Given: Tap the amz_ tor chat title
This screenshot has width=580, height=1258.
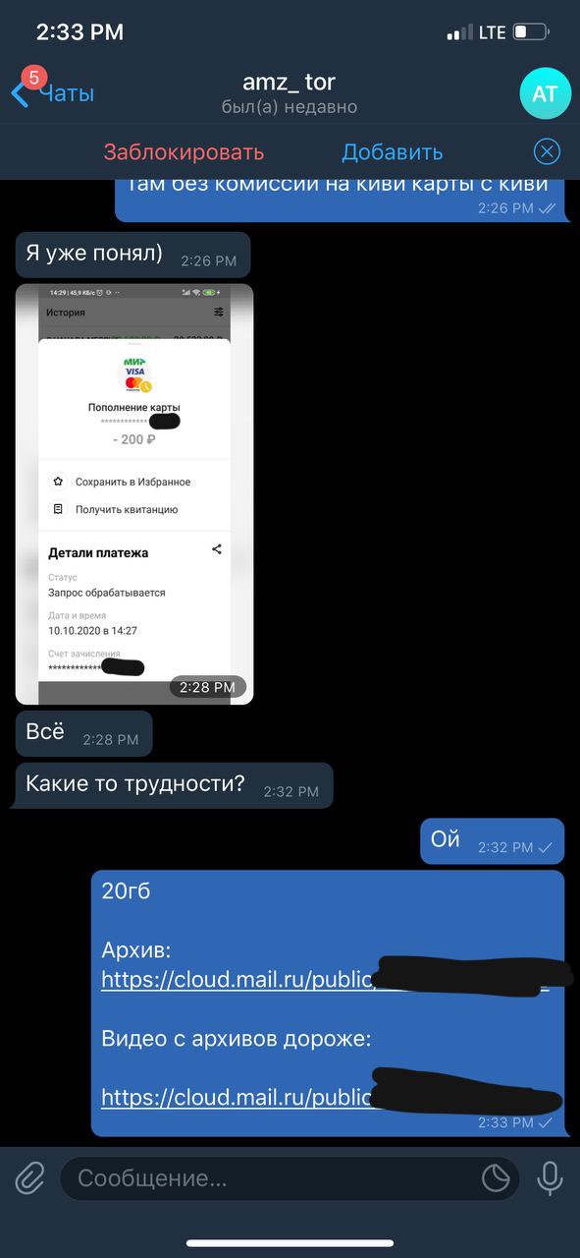Looking at the screenshot, I should (x=290, y=83).
